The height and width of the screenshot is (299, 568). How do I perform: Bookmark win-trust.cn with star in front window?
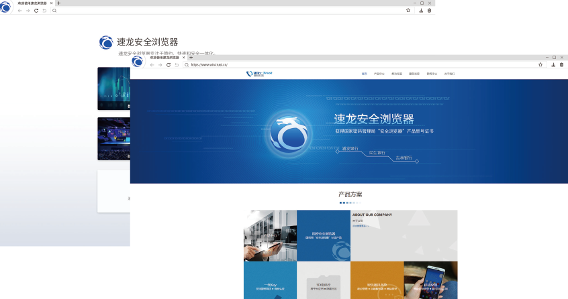coord(540,64)
